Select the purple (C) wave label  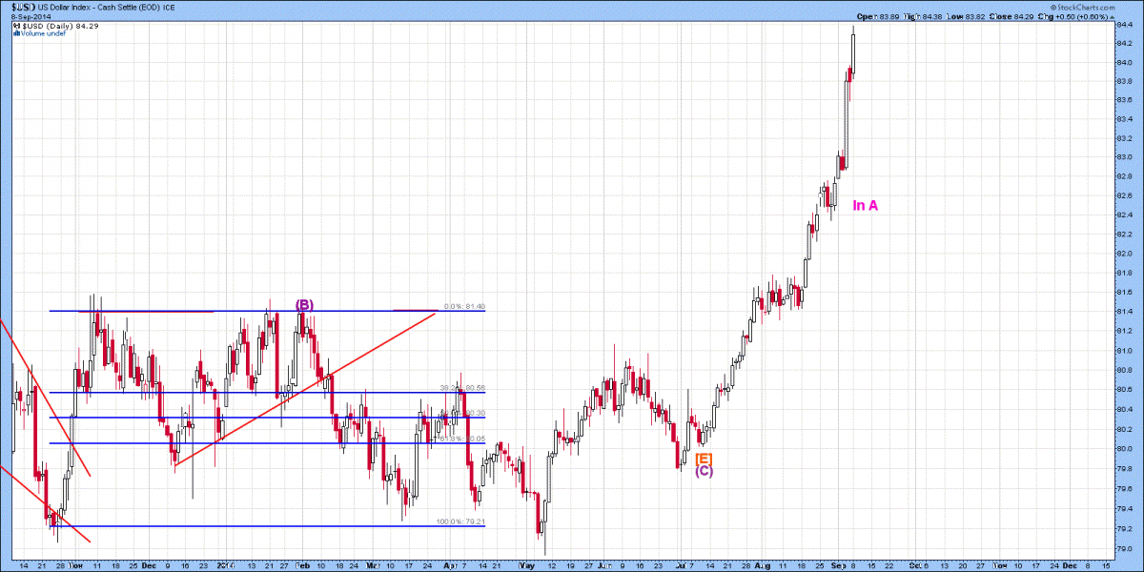704,471
